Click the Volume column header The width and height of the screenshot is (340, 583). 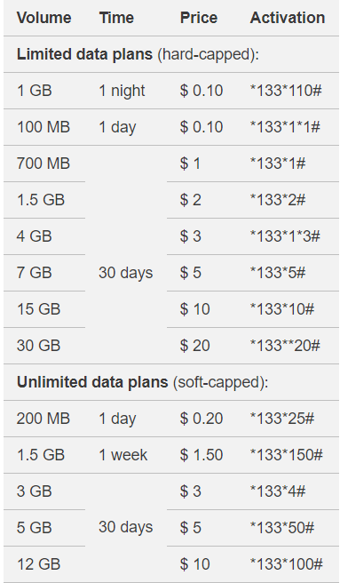tap(43, 18)
